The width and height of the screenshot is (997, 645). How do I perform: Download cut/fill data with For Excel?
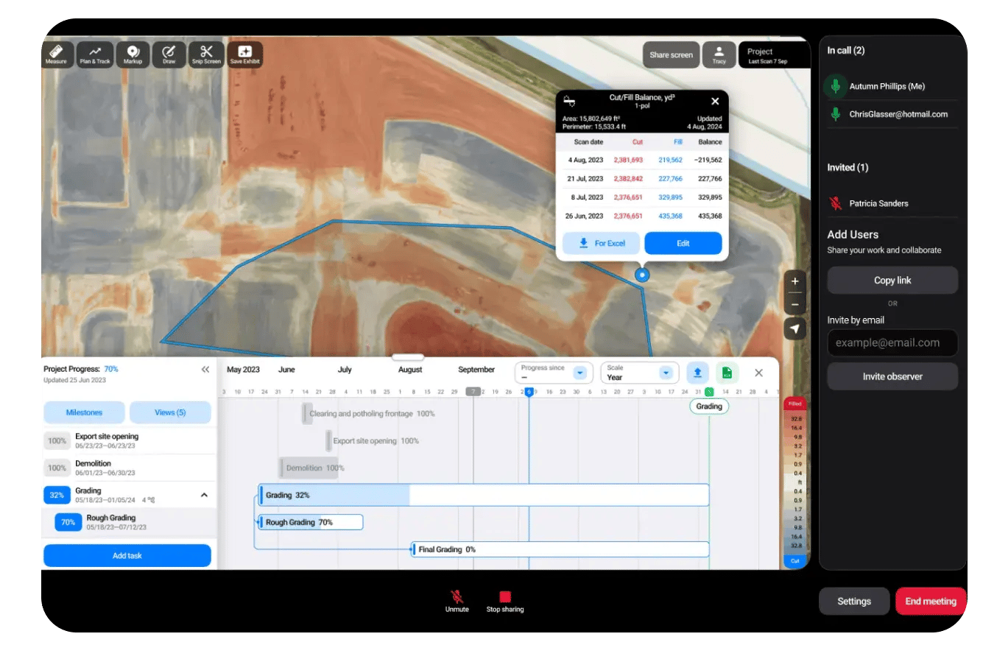600,243
